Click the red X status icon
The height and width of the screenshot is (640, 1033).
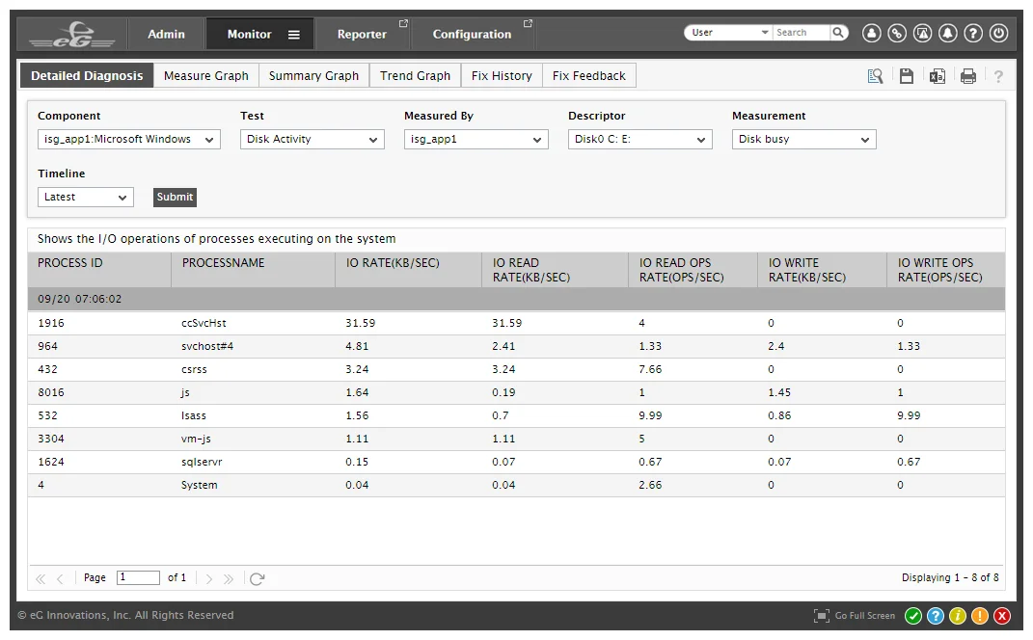[1002, 616]
